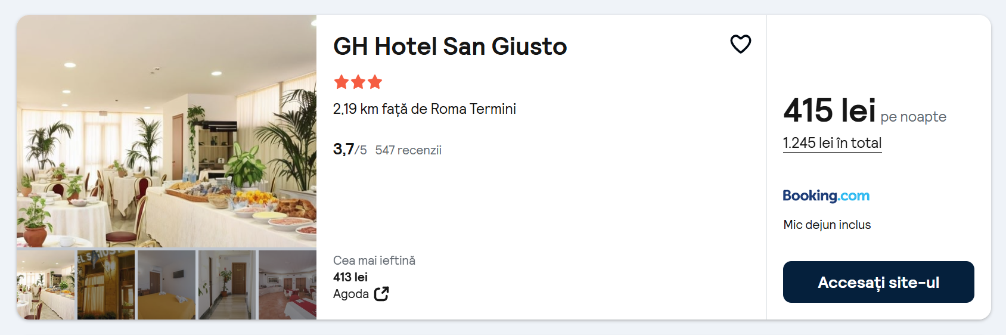Click the Booking.com logo
The width and height of the screenshot is (1006, 335).
[x=826, y=196]
